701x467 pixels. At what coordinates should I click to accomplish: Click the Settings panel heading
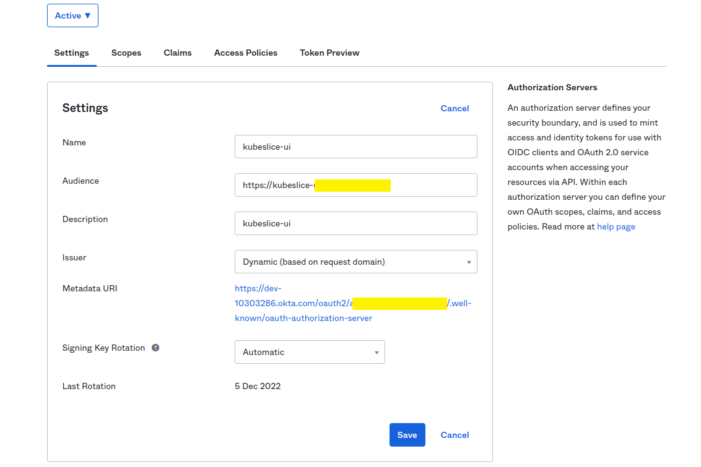85,108
